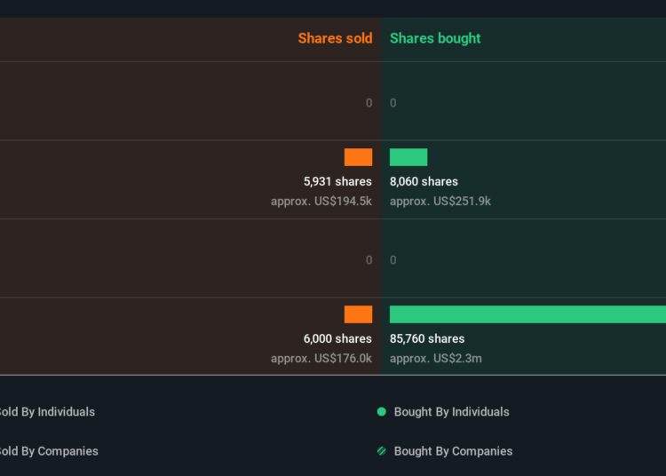Toggle the Bought By Individuals legend label
666x476 pixels.
[451, 412]
